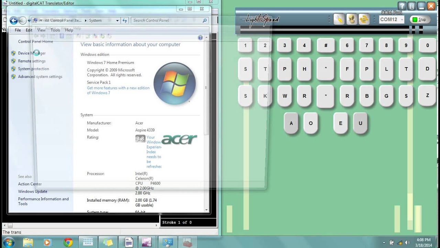Click the Search Control Panel field
Screen dimensions: 440x248
(170, 20)
